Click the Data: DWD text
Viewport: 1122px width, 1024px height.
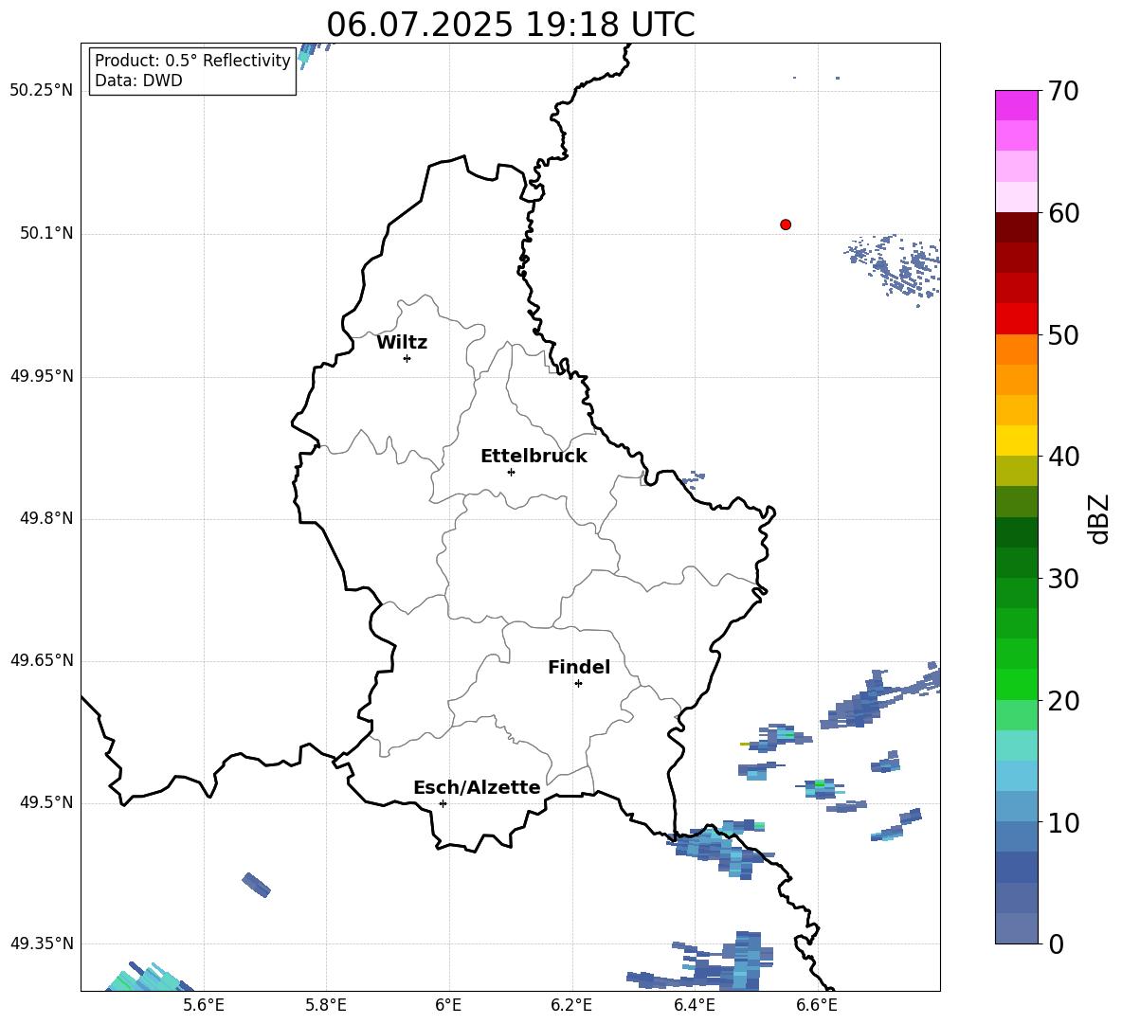coord(138,81)
